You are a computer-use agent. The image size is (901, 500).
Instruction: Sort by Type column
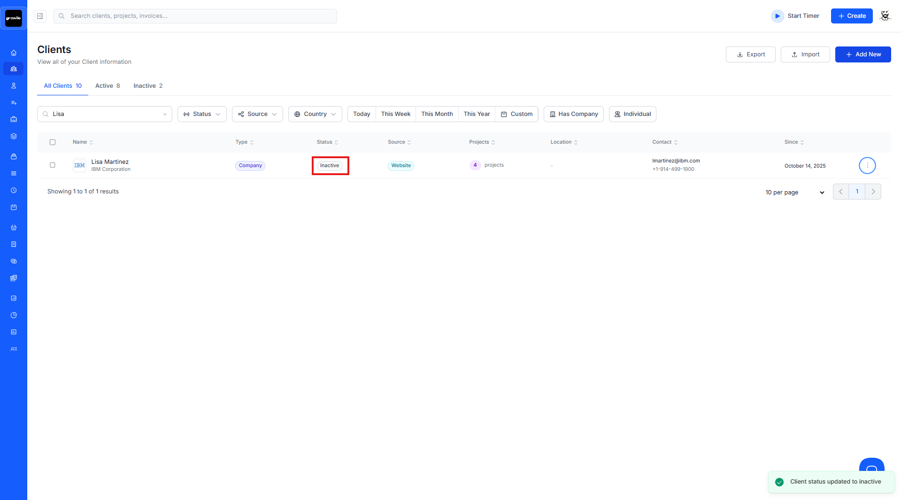click(x=245, y=142)
